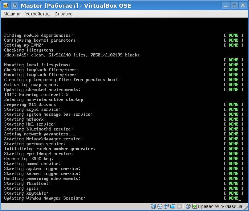Click the '/dev/sda5: clean' filesystem check line

click(72, 55)
